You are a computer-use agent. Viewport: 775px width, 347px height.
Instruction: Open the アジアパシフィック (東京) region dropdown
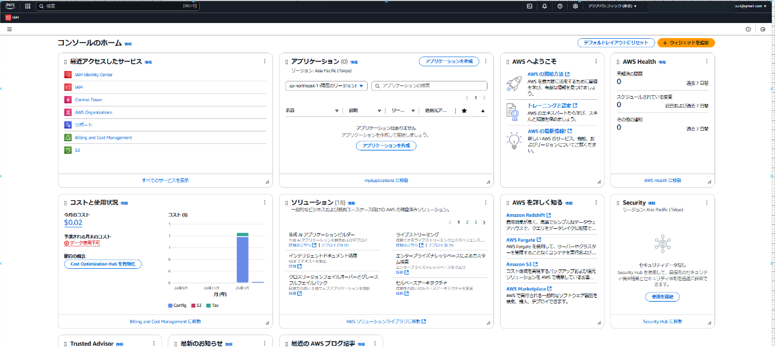pos(612,7)
